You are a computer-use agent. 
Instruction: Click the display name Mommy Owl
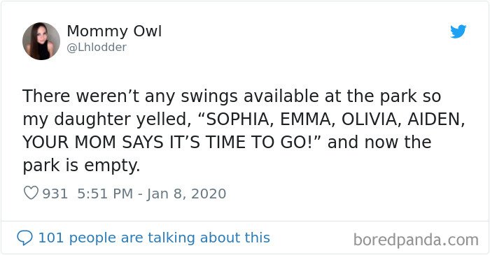pyautogui.click(x=114, y=31)
